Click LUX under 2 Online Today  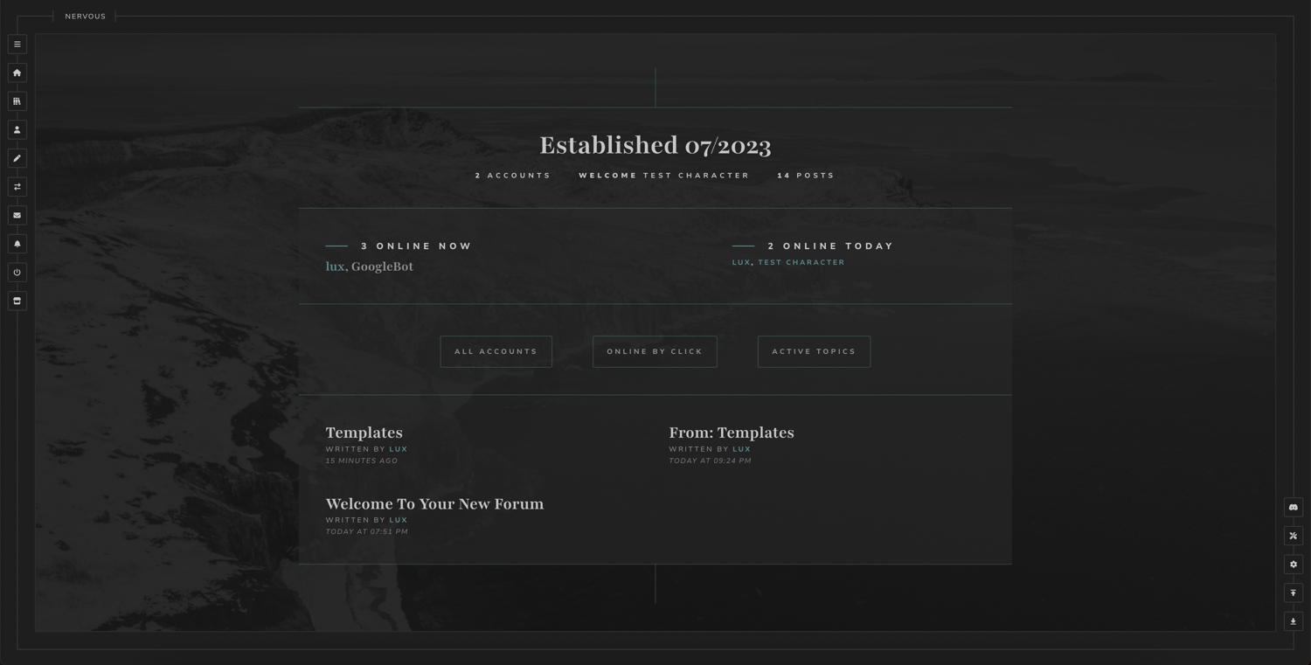[x=741, y=262]
